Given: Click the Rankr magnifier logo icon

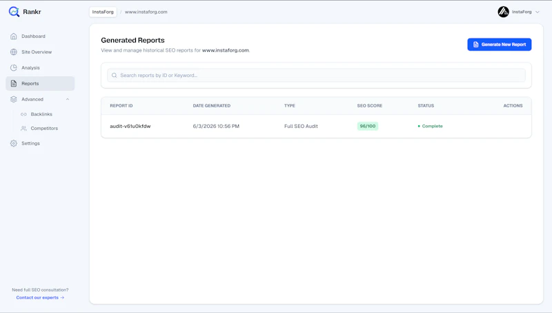Looking at the screenshot, I should tap(14, 12).
